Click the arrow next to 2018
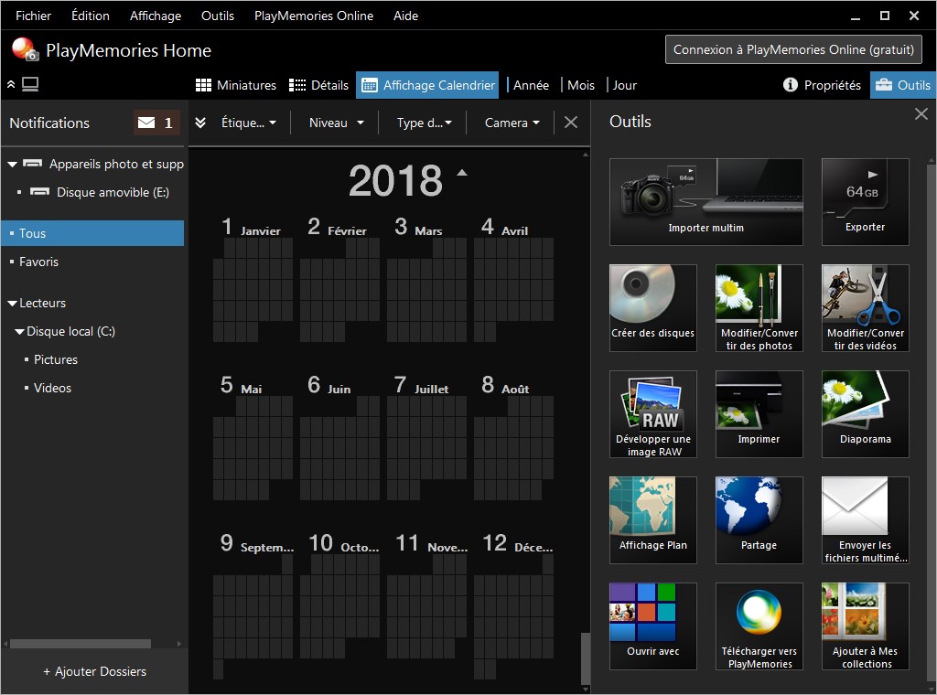This screenshot has height=695, width=937. click(x=462, y=173)
